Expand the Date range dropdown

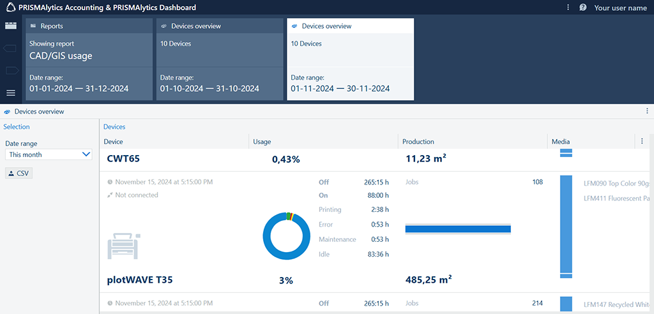[x=49, y=154]
